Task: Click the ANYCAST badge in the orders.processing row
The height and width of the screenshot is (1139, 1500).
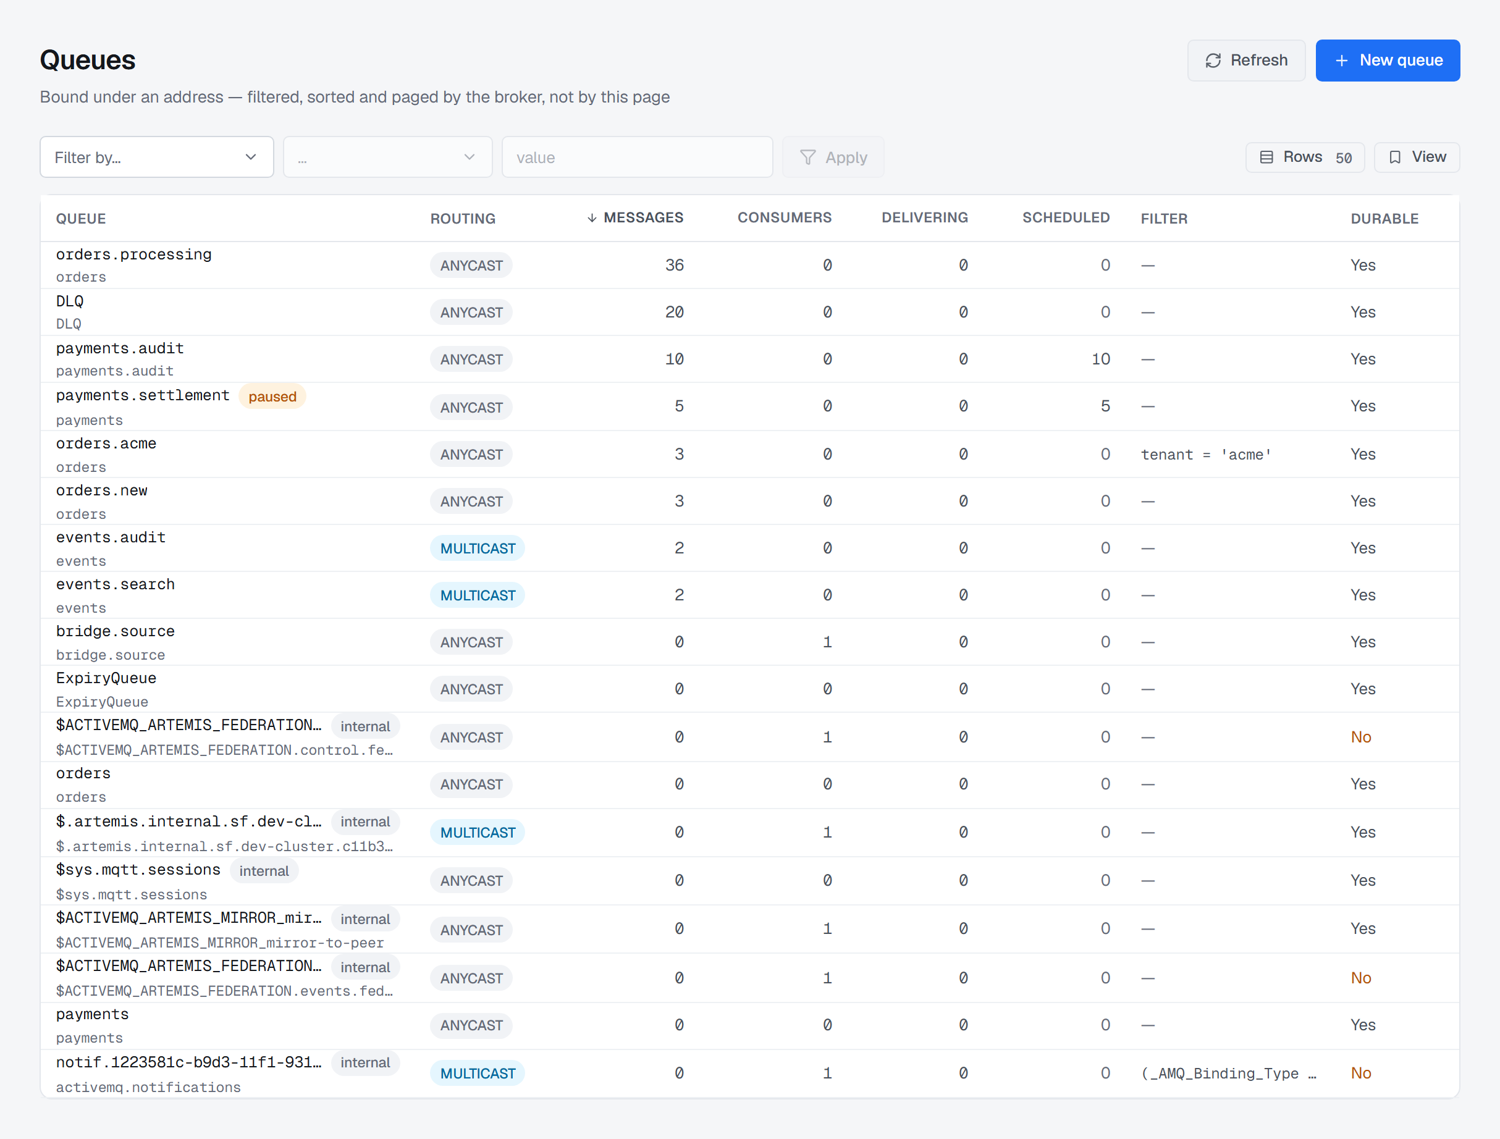Action: (x=471, y=265)
